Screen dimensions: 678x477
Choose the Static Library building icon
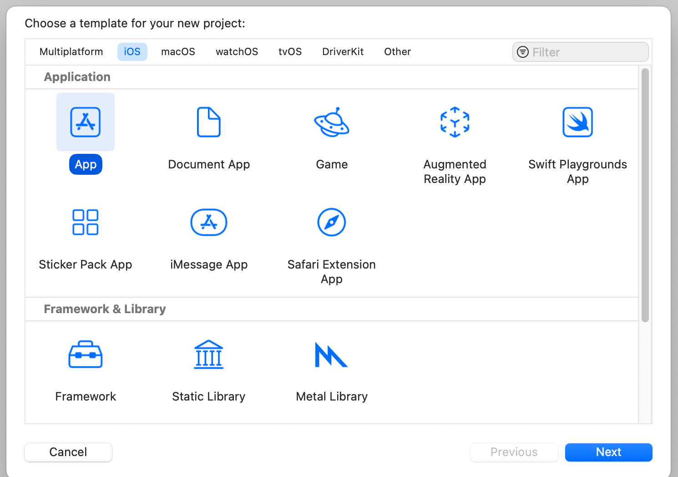point(209,354)
